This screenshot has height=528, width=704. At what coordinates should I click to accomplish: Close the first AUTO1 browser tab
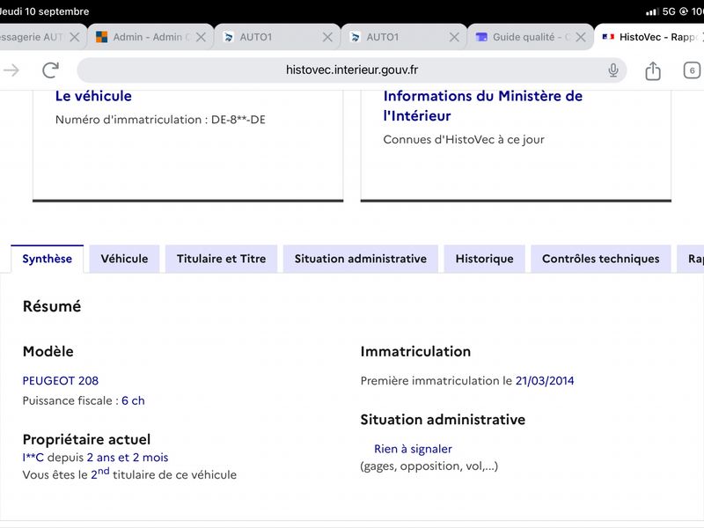327,37
